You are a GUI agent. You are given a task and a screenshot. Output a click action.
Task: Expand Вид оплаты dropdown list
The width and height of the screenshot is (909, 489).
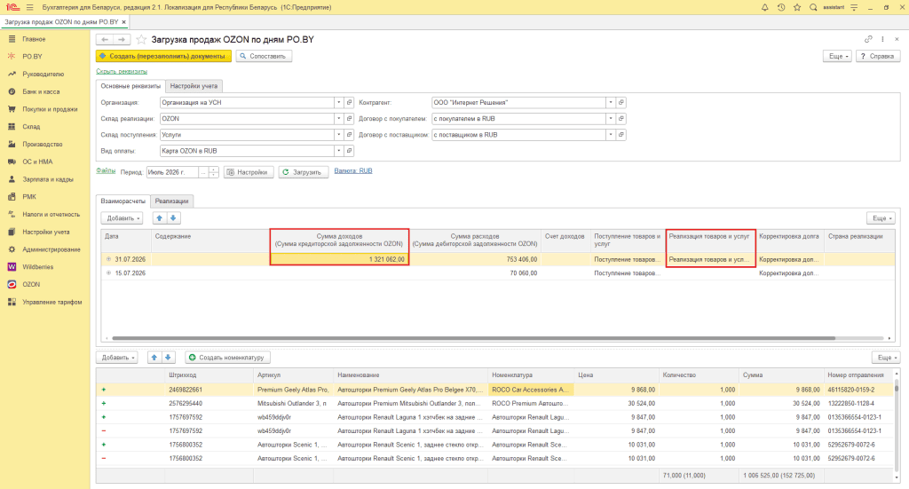tap(338, 151)
